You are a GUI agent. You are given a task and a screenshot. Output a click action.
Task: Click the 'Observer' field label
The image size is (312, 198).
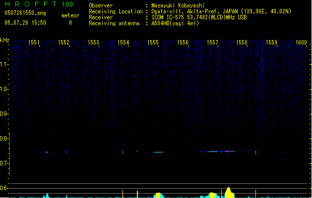[101, 5]
